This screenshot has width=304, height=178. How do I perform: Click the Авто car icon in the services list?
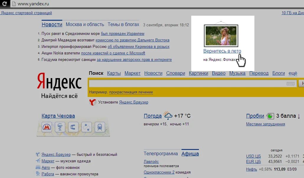click(x=38, y=167)
